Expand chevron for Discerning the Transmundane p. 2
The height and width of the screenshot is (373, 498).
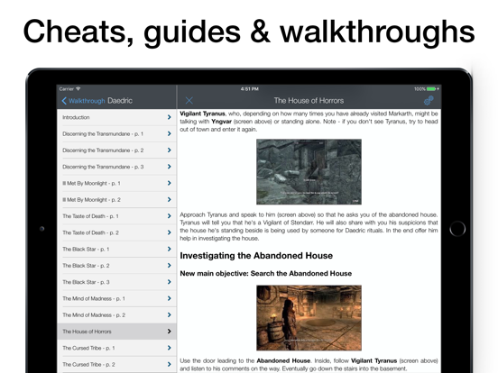(x=170, y=150)
